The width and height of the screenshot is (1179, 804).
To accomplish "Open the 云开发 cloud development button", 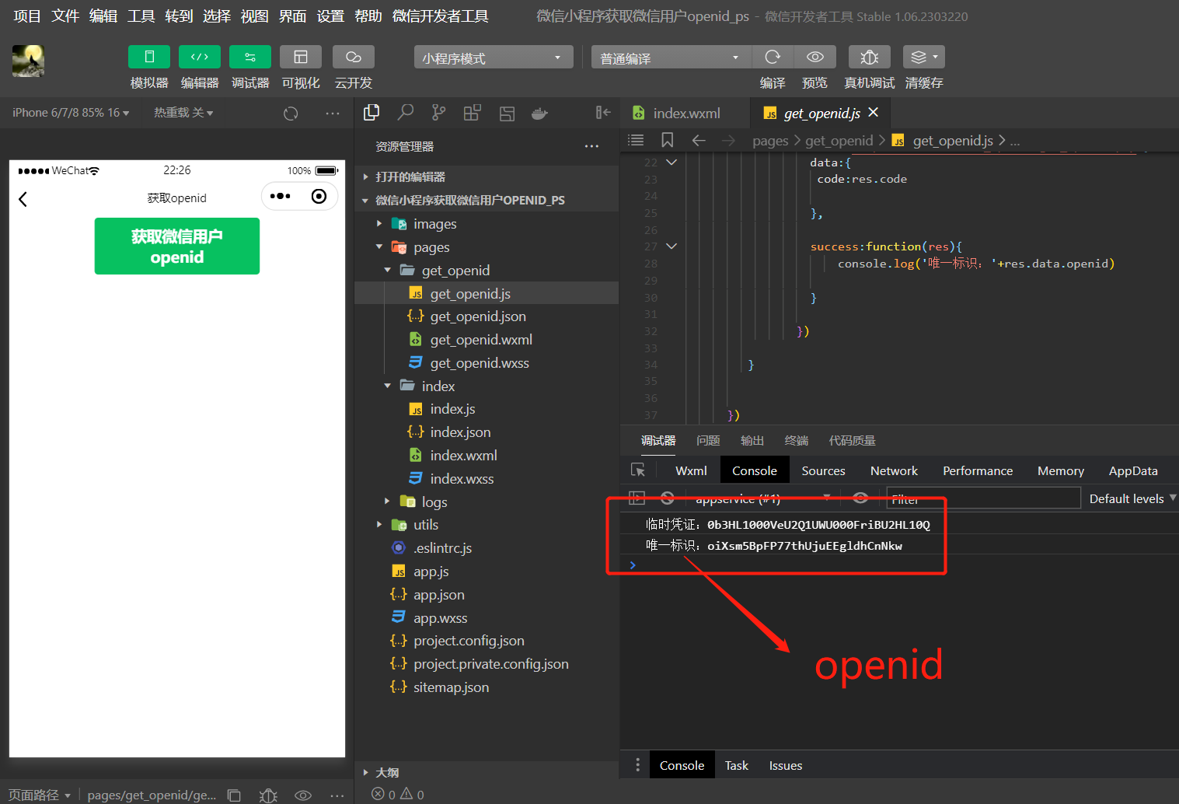I will (x=354, y=57).
